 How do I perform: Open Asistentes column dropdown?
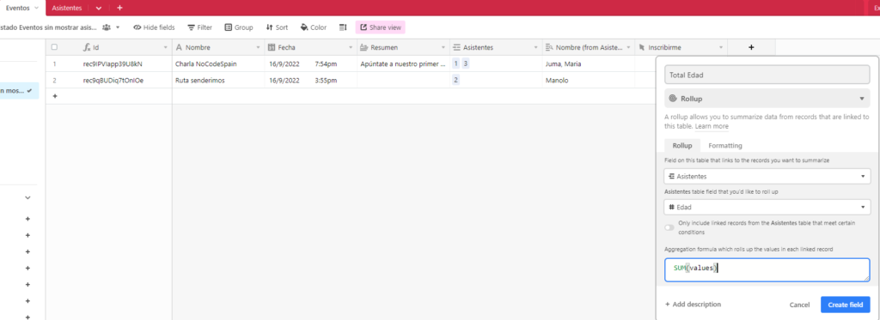click(536, 48)
